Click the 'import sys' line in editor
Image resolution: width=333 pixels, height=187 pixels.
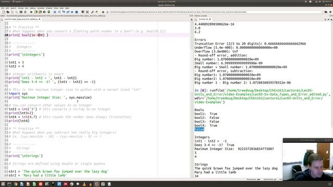[x=18, y=94]
